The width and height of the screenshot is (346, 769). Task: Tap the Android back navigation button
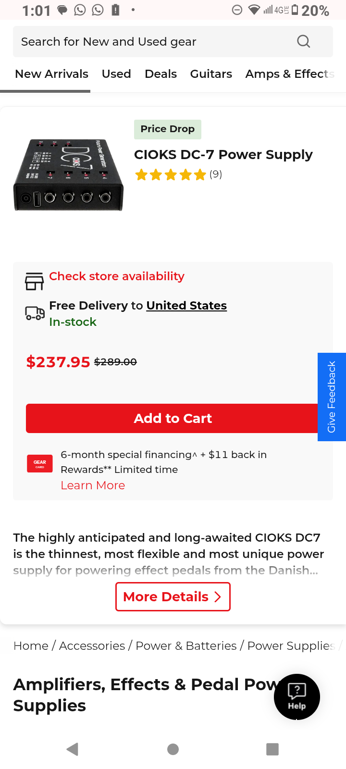coord(73,749)
